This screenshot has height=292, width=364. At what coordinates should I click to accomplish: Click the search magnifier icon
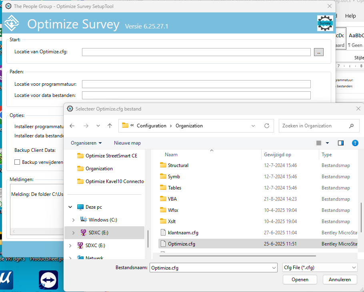click(x=352, y=126)
